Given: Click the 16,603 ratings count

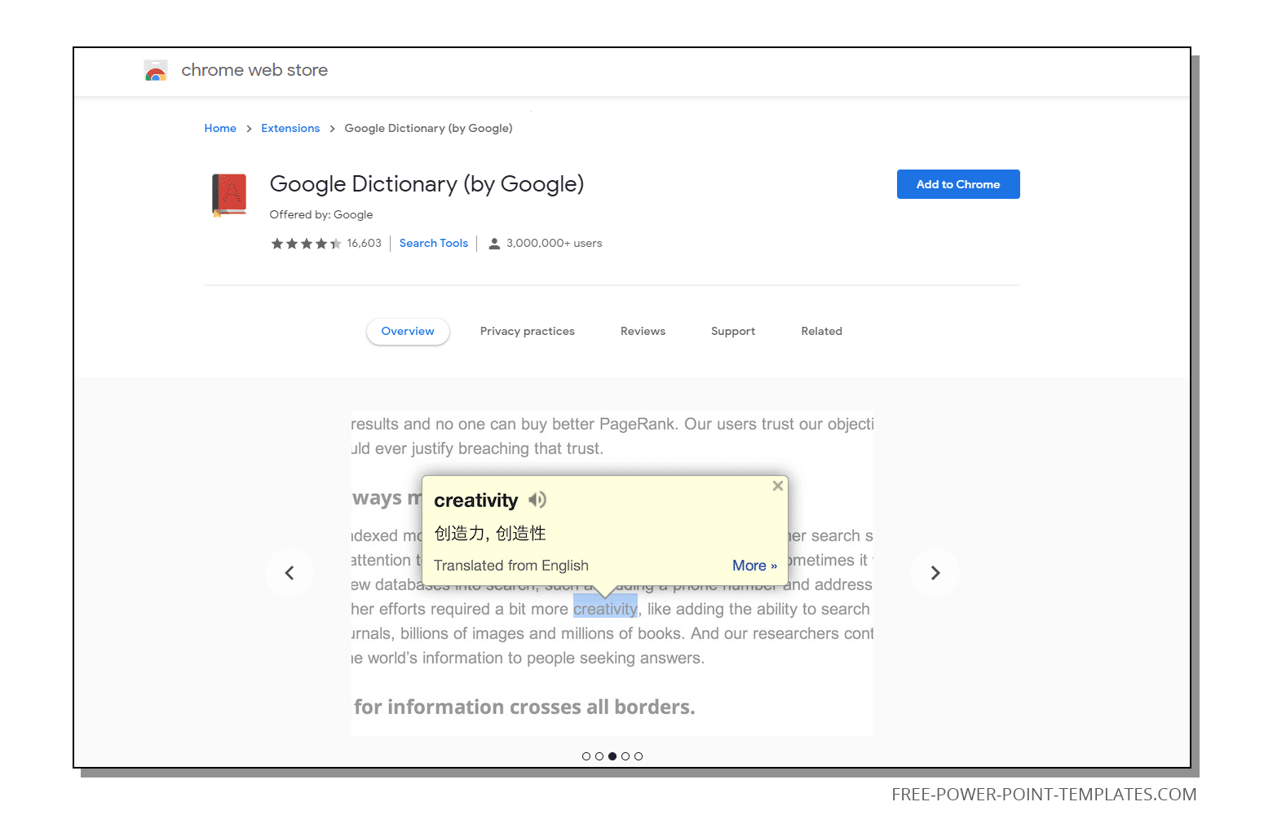Looking at the screenshot, I should [364, 244].
